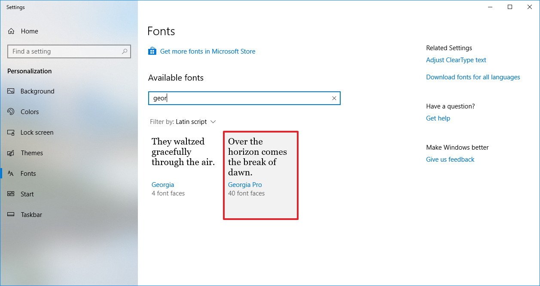Select the Georgia font preview thumbnail
Screen dimensions: 540x286
coord(183,152)
